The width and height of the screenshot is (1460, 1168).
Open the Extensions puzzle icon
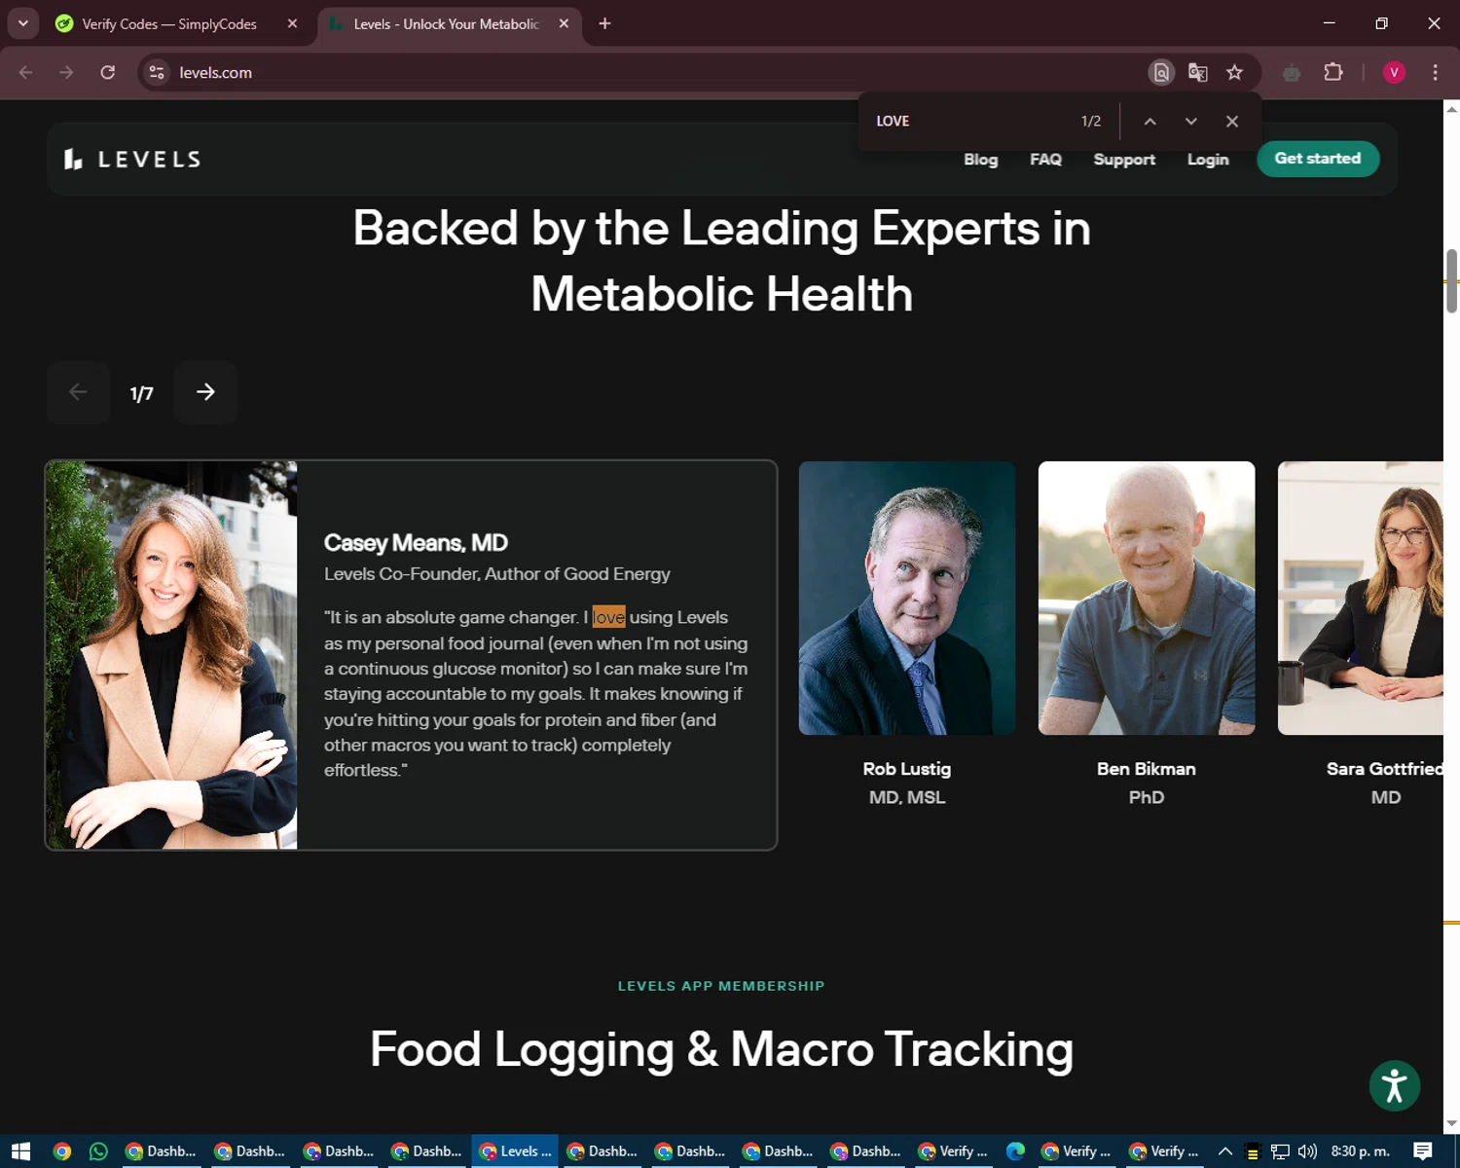click(1333, 73)
